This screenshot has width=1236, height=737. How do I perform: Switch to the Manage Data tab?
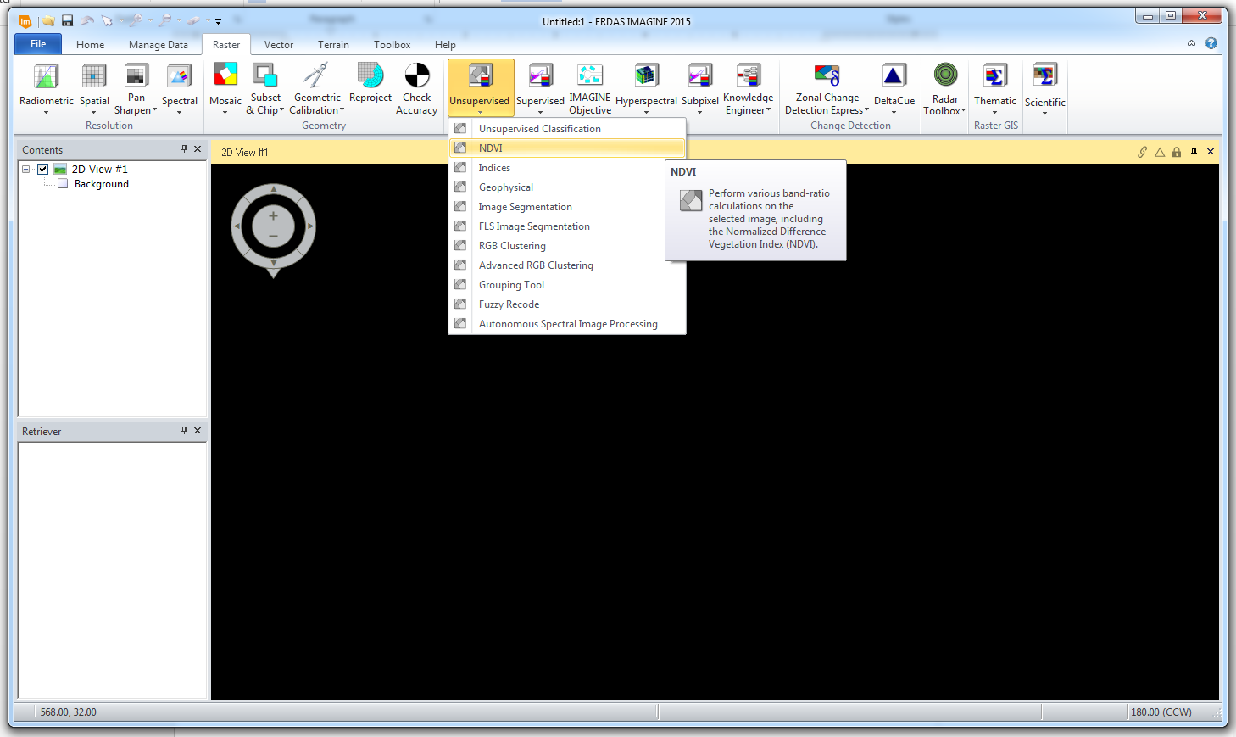[x=159, y=45]
